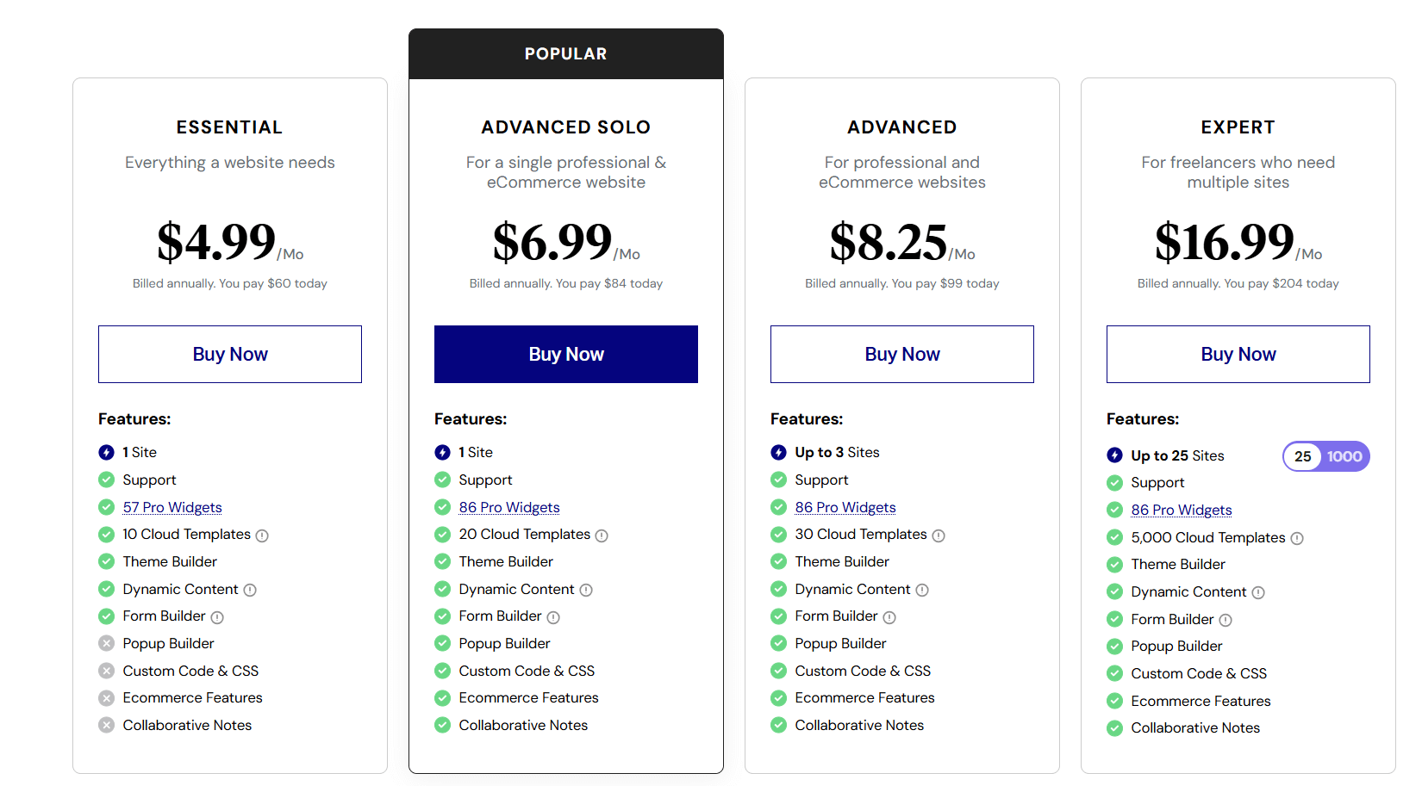The width and height of the screenshot is (1422, 786).
Task: Click info icon next to Advanced plan's Dynamic Content
Action: pos(922,590)
